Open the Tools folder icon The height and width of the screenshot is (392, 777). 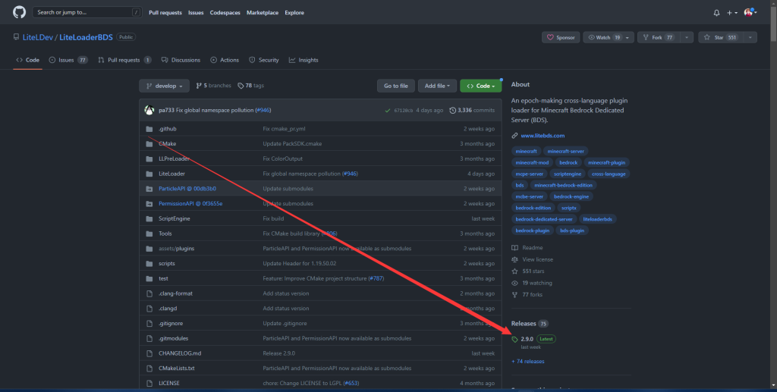point(149,234)
